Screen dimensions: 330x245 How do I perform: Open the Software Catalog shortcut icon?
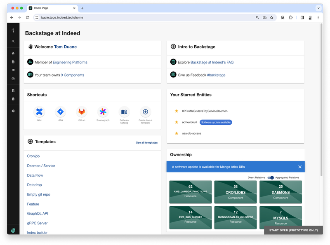124,112
